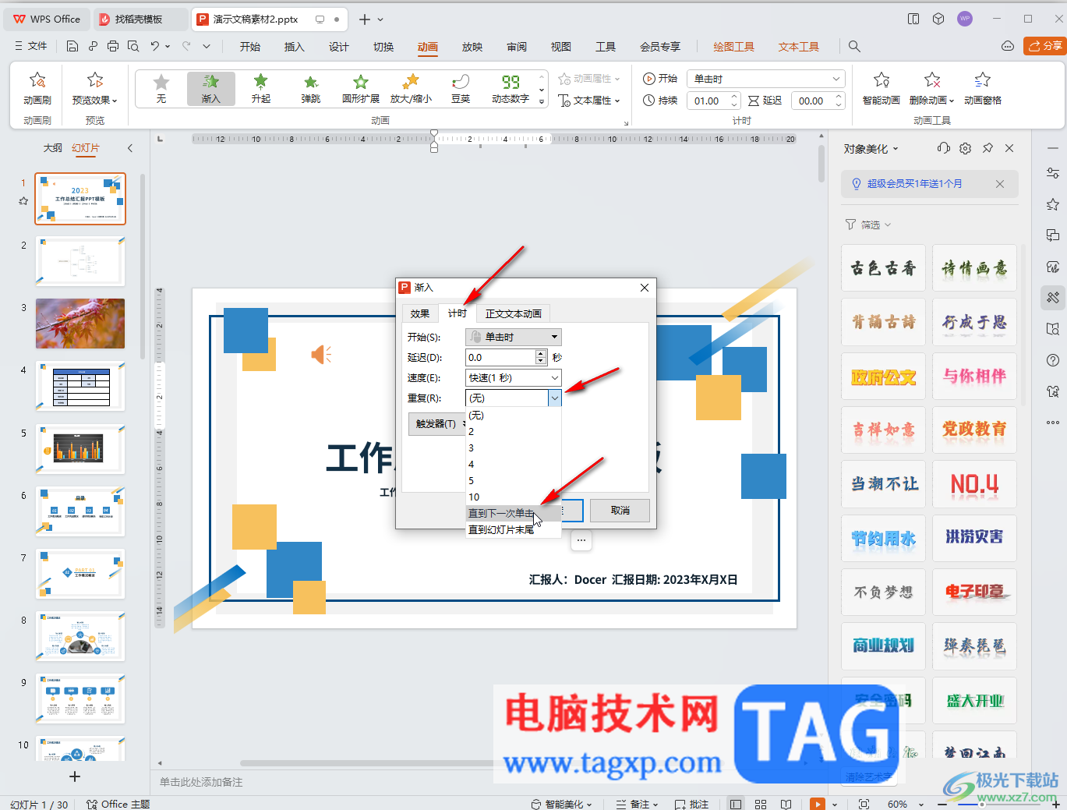Select repeat option 10 in list

[x=513, y=497]
